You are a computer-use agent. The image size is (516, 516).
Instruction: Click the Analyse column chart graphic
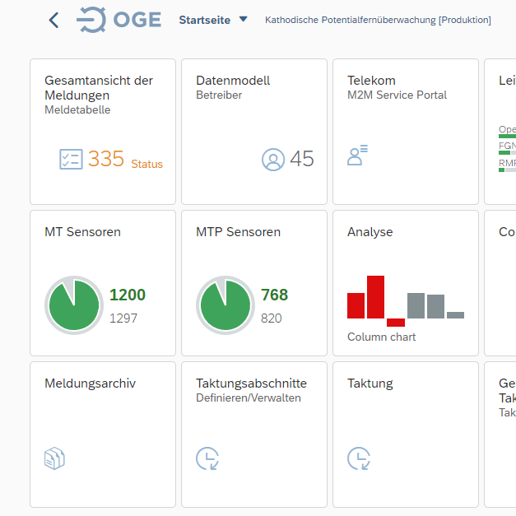click(x=406, y=301)
